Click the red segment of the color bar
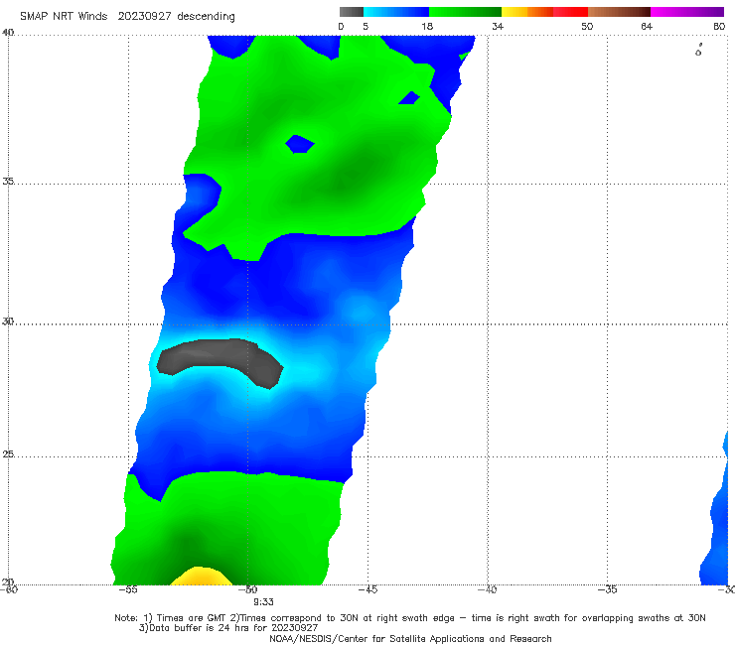Image resolution: width=735 pixels, height=645 pixels. [x=570, y=12]
